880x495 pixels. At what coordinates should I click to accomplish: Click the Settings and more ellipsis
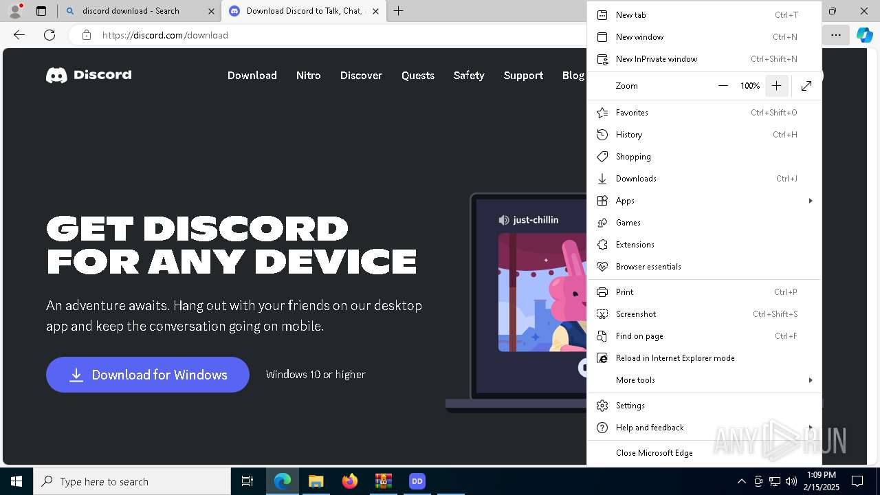pyautogui.click(x=836, y=35)
